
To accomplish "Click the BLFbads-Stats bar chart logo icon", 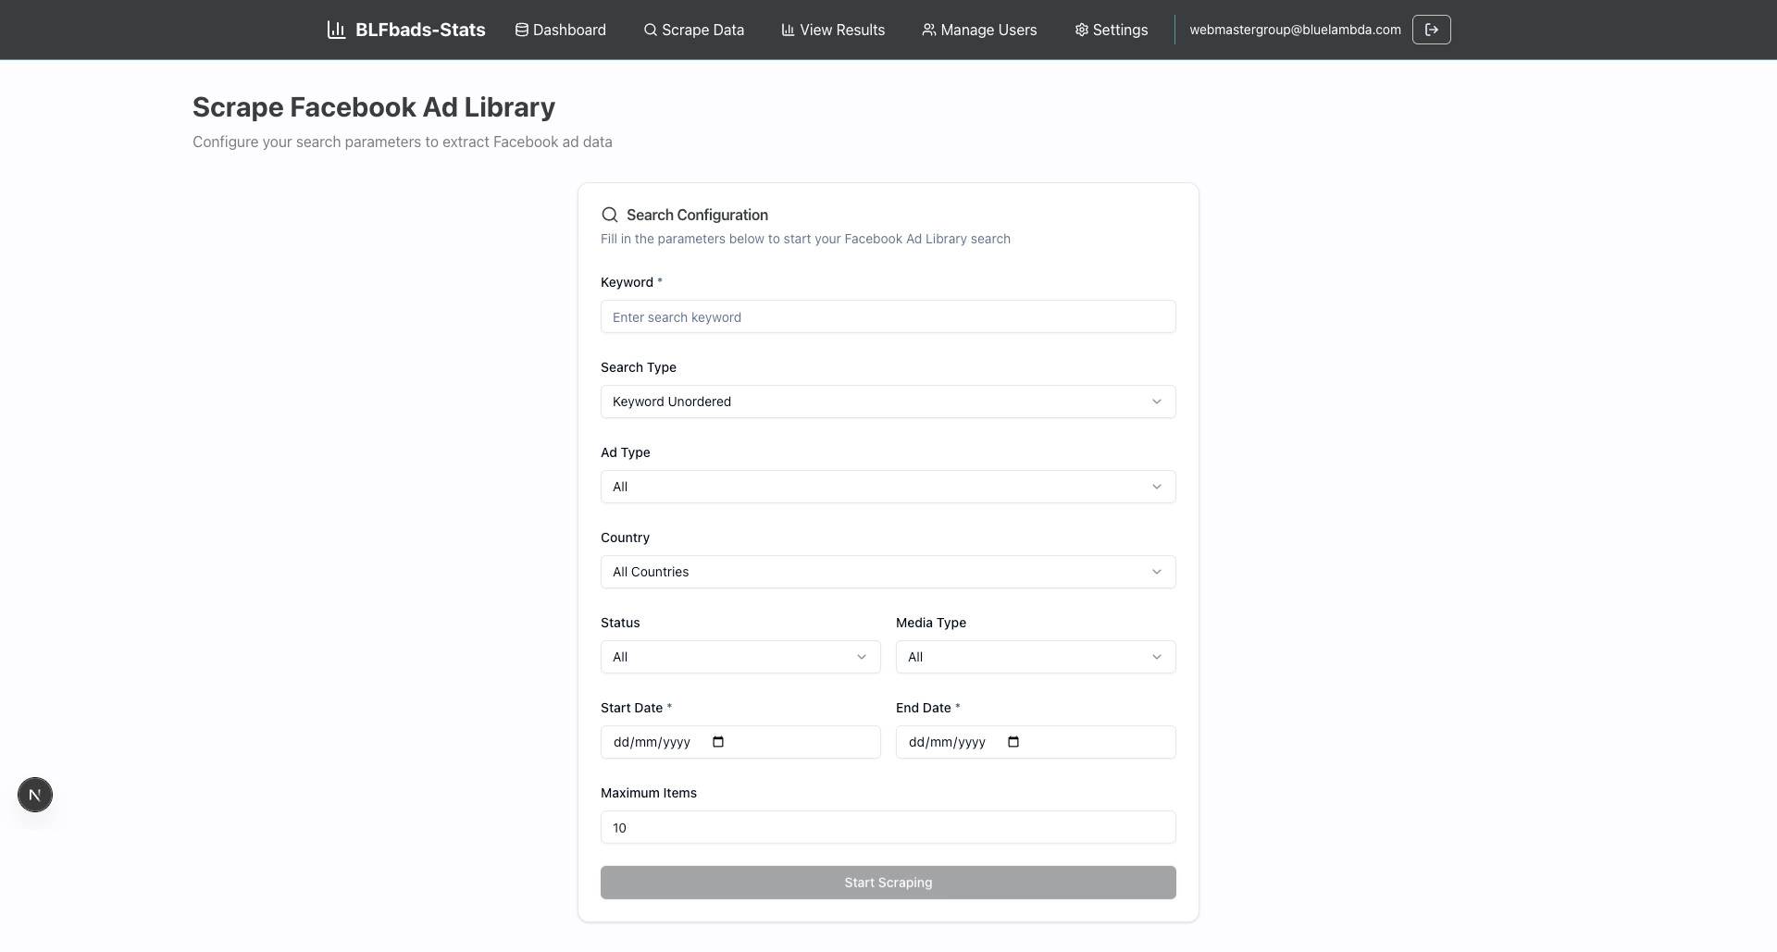I will pos(336,30).
